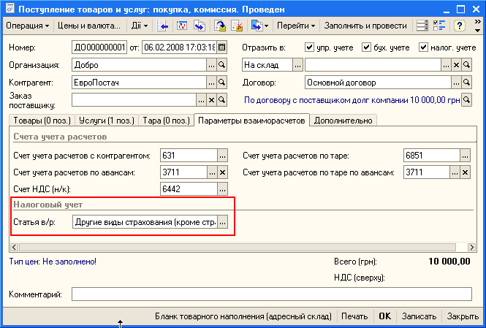Viewport: 486px width, 328px height.
Task: Switch to the Услуги (1 поз.) tab
Action: [104, 121]
